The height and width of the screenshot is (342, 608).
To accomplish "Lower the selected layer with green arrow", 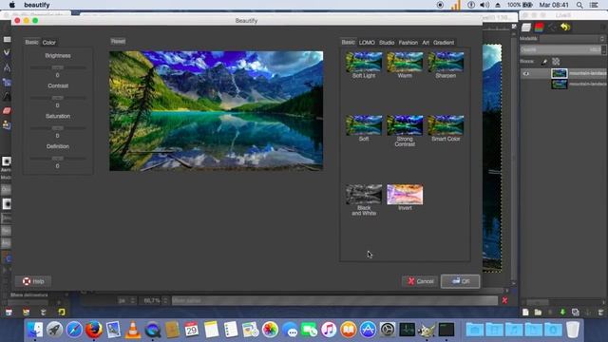I will (562, 313).
